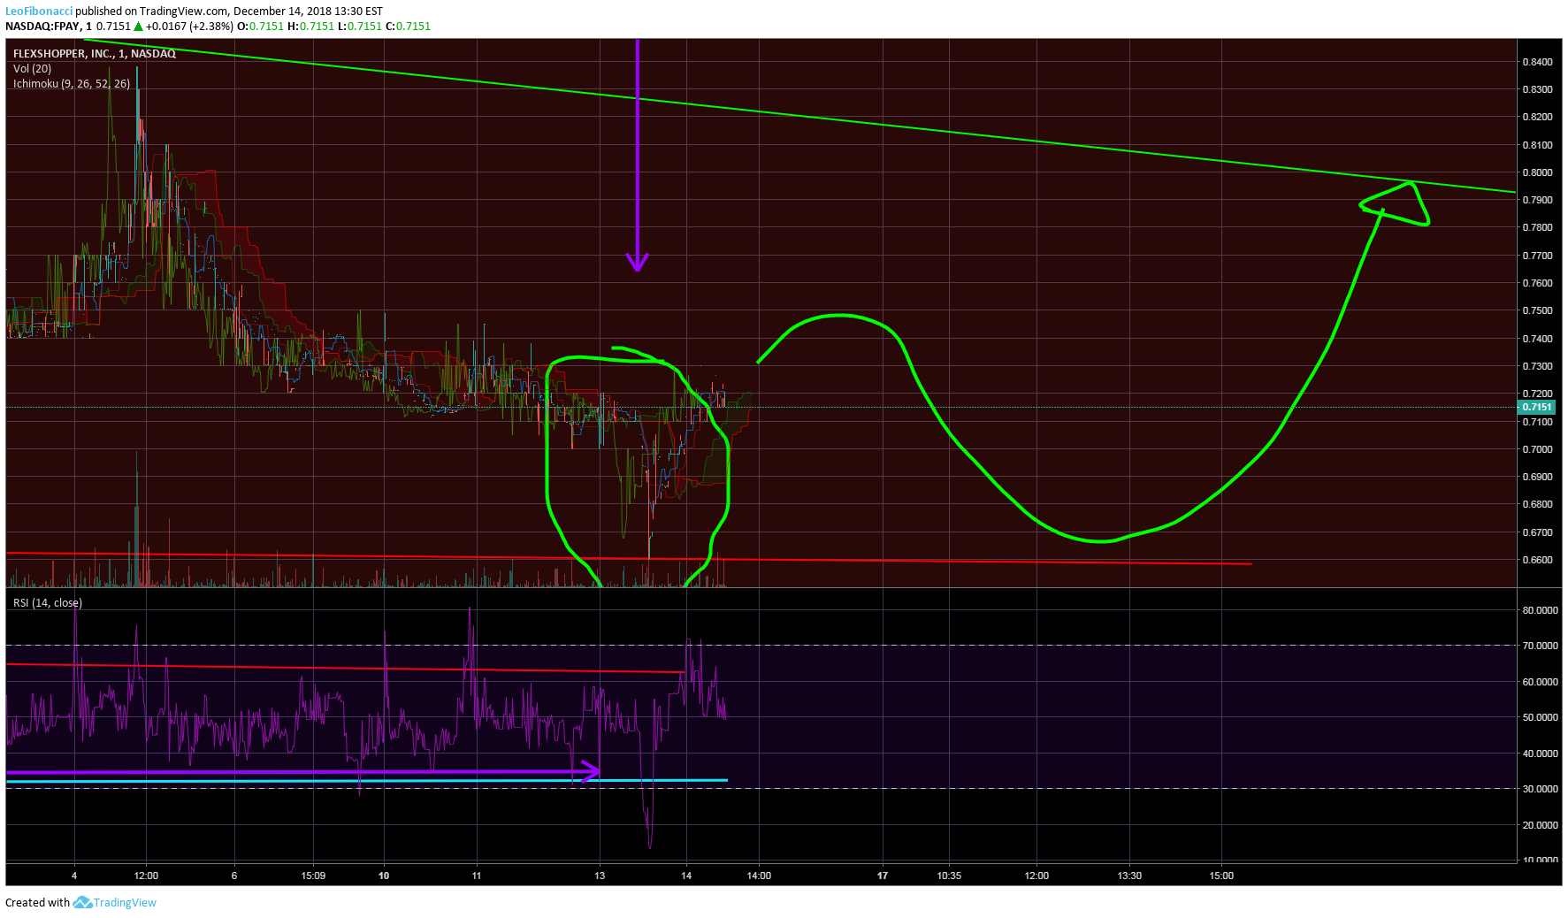The width and height of the screenshot is (1568, 918).
Task: Select the Vol (20) indicator label
Action: [33, 69]
